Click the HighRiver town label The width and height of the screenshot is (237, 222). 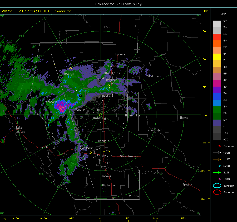[109, 185]
